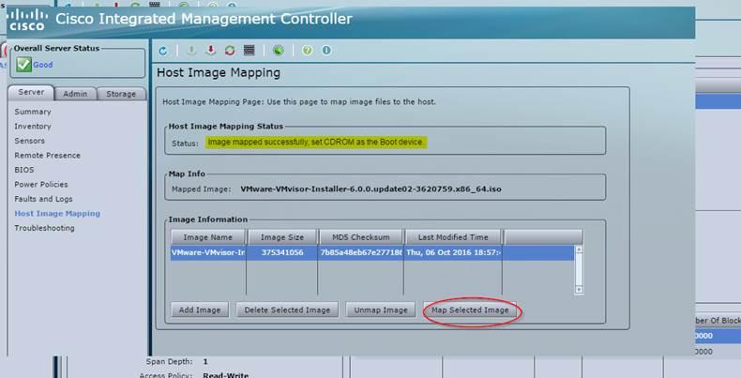Click the image table scrollbar down arrow
Screen dimensions: 741x378
coord(579,290)
